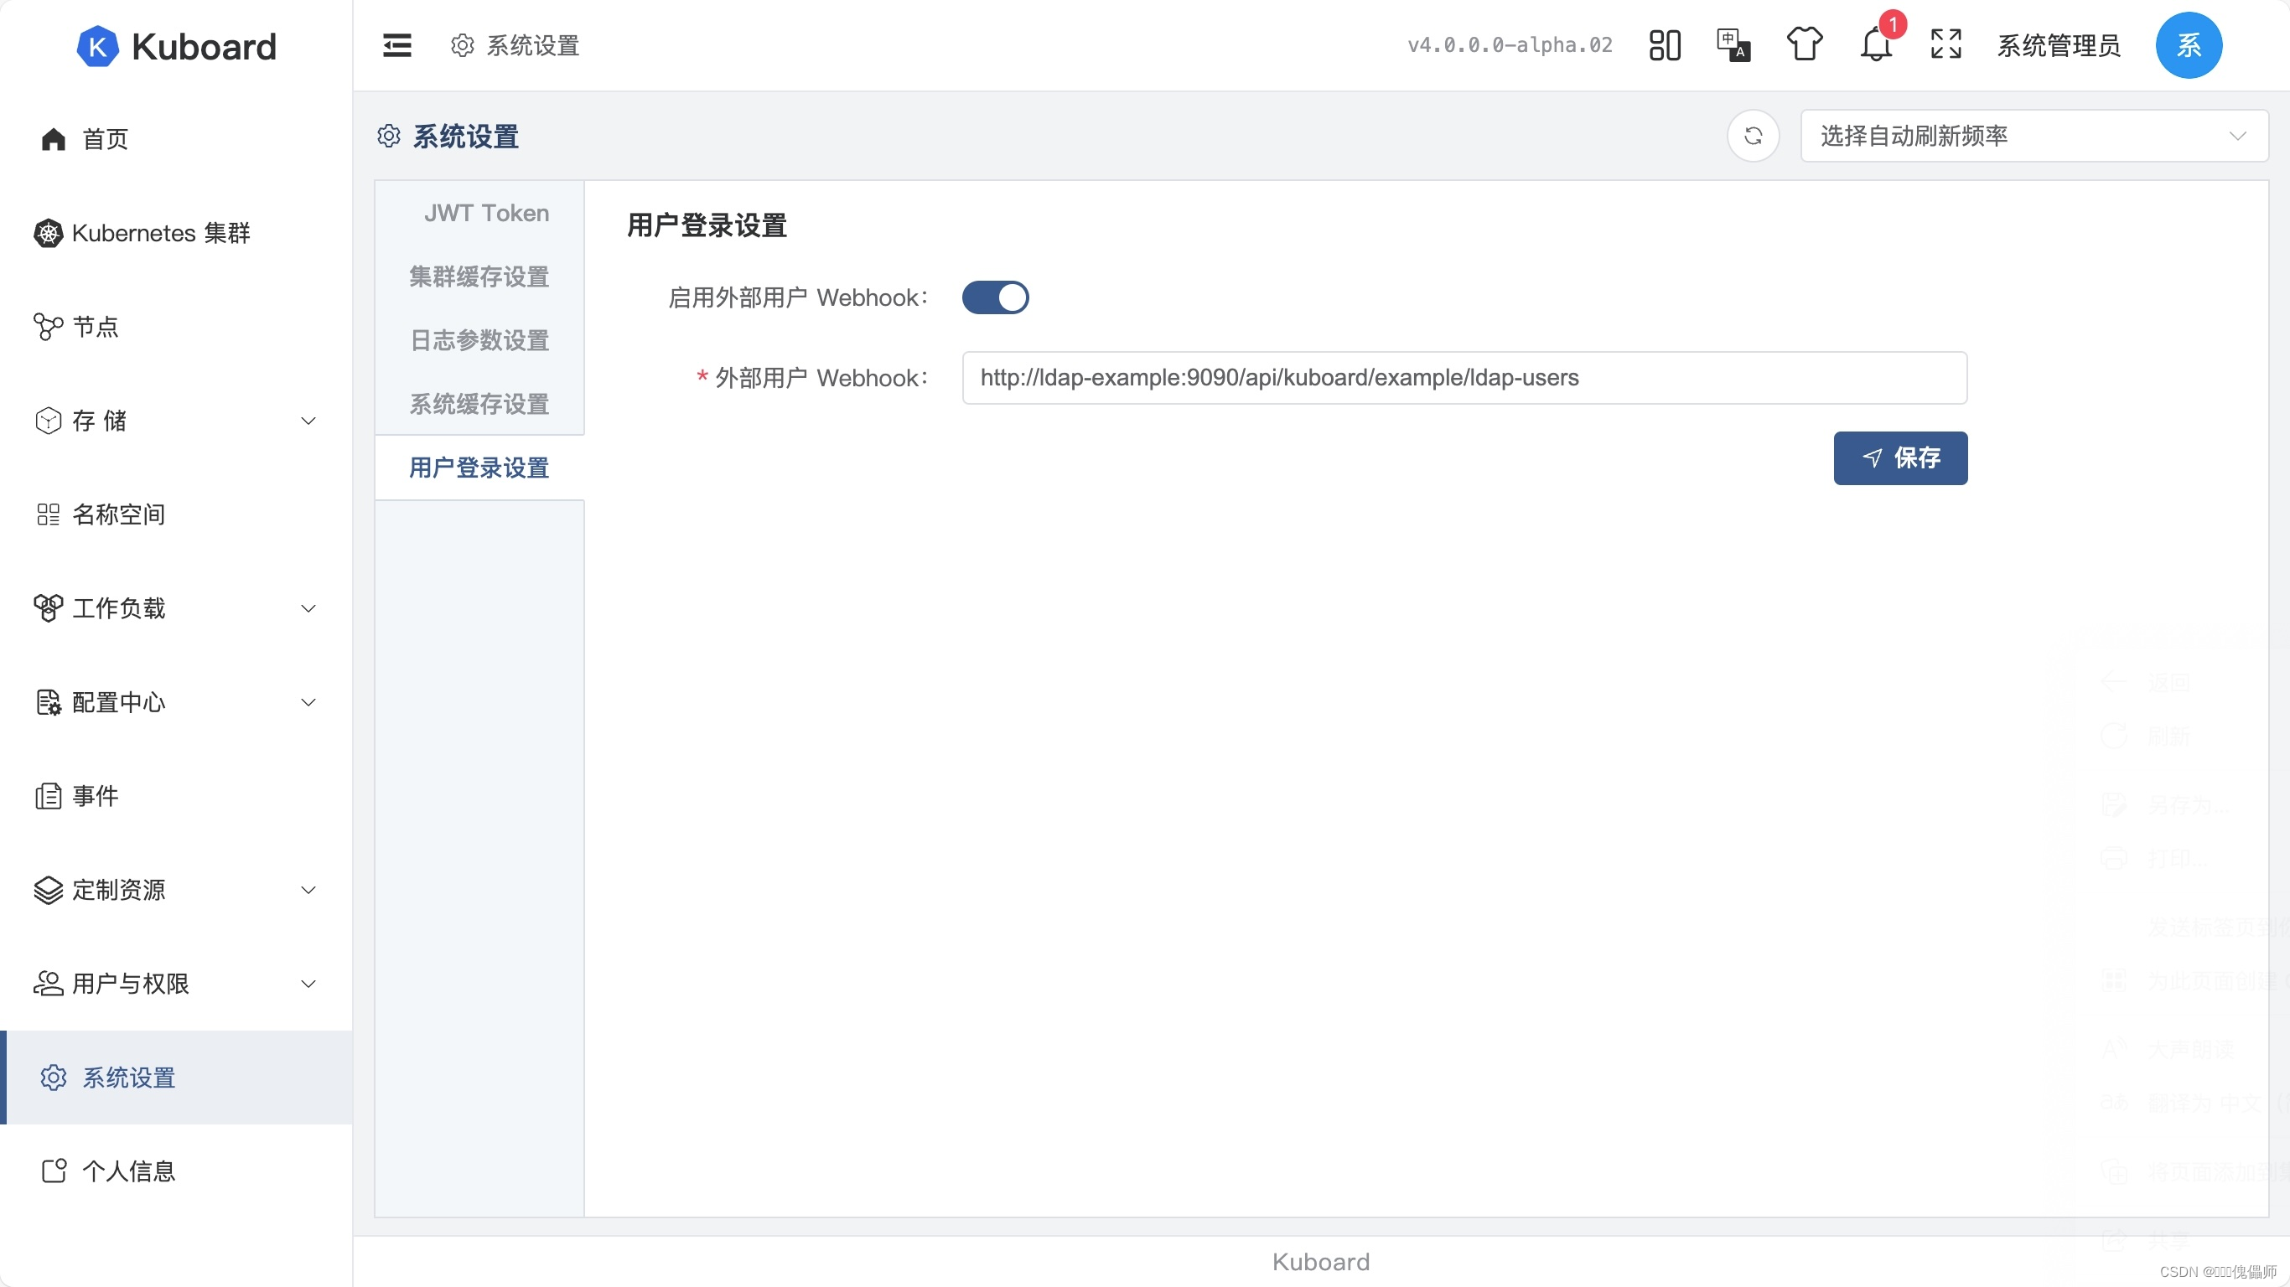Open 配置中心 menu in sidebar

119,702
